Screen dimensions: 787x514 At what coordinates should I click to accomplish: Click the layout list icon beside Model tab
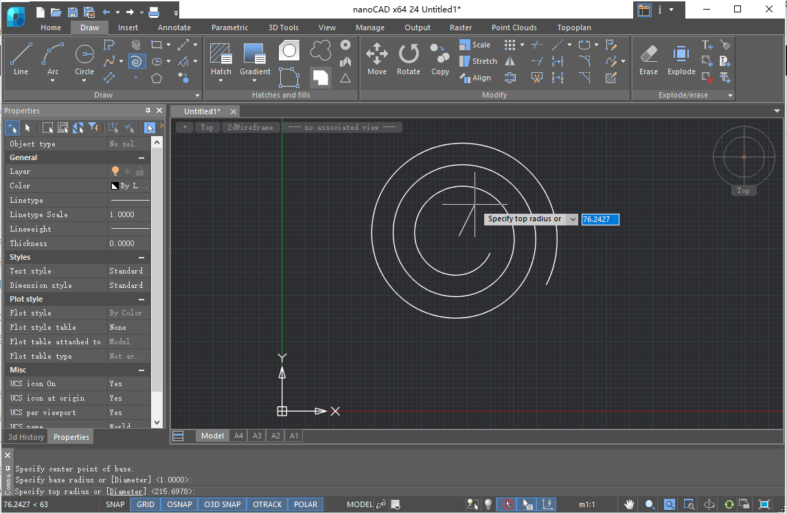pos(178,436)
